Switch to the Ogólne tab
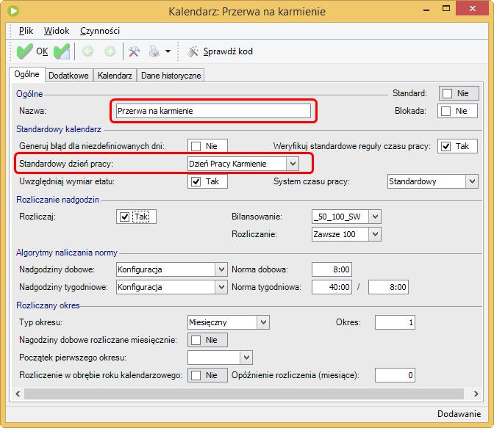494x428 pixels. (27, 74)
